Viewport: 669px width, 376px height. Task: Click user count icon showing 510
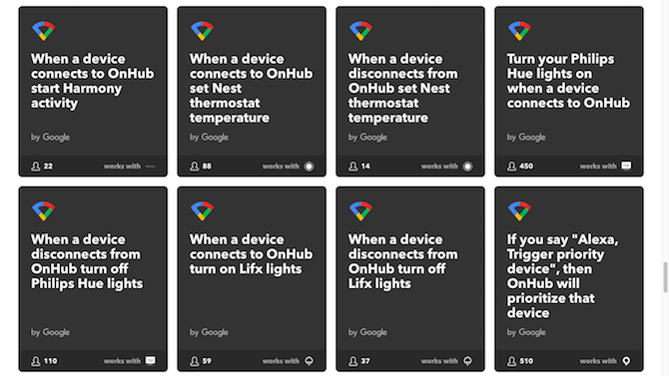click(511, 361)
